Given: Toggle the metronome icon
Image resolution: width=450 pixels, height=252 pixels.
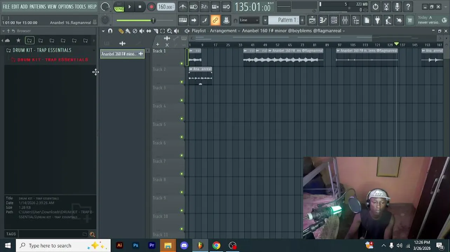Looking at the screenshot, I should [x=183, y=7].
